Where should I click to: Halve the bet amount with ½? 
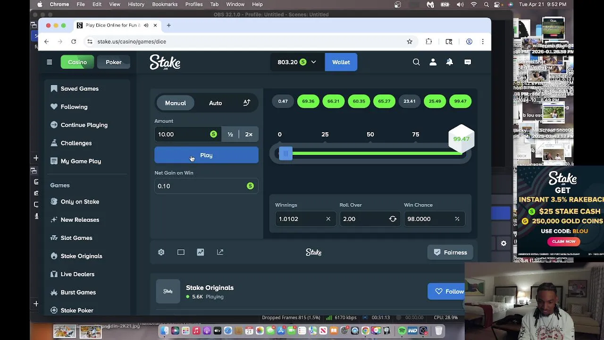point(230,135)
